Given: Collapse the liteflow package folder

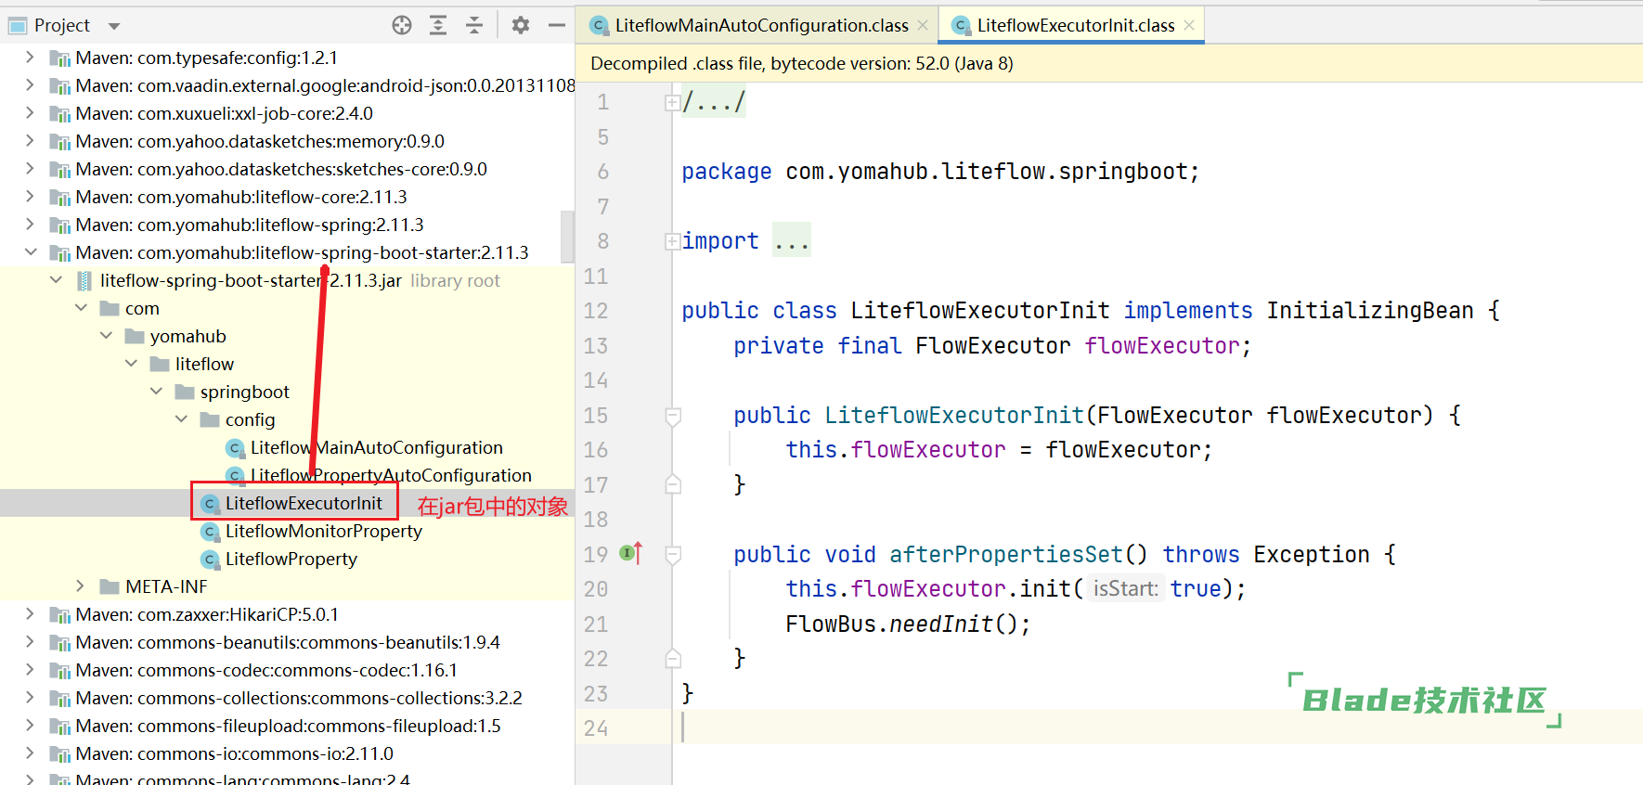Looking at the screenshot, I should tap(131, 364).
